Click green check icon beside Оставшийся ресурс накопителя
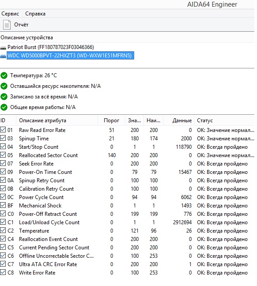The image size is (257, 286). click(x=4, y=86)
